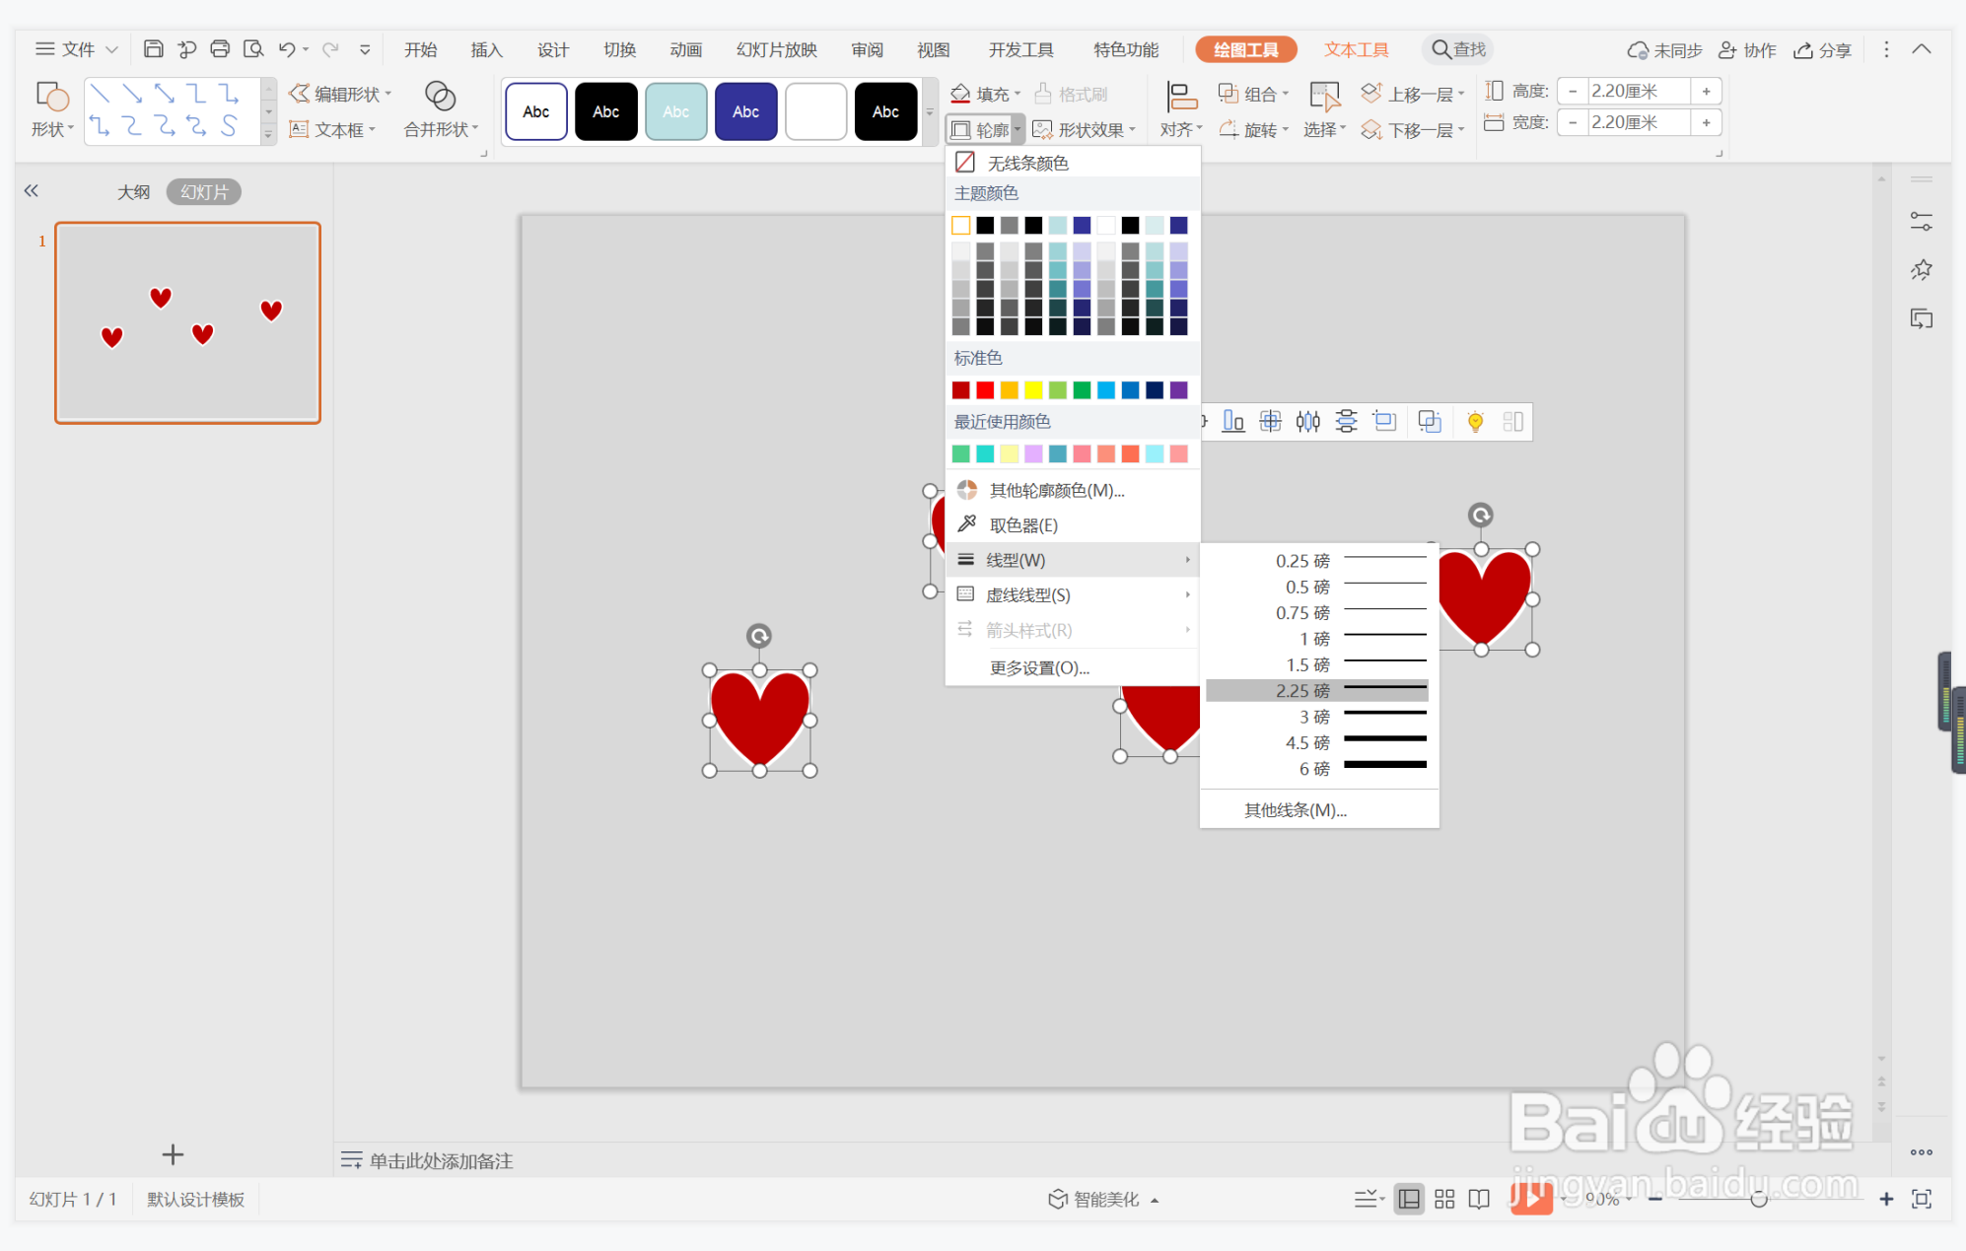Click 其他线条(M)... more lines option
Viewport: 1966px width, 1251px height.
coord(1296,810)
